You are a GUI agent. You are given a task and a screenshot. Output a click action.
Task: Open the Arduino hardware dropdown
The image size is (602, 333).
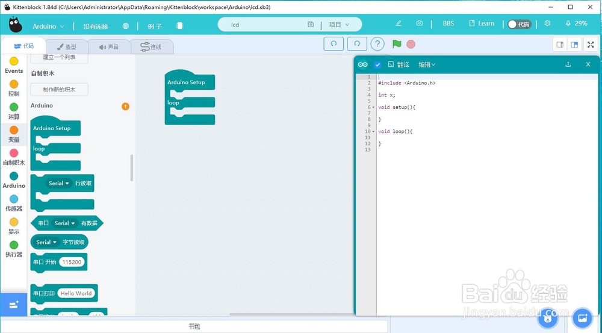click(x=48, y=26)
